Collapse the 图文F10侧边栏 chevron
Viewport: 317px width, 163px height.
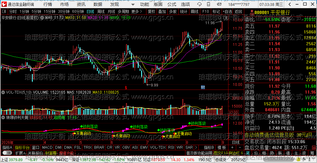point(242,153)
